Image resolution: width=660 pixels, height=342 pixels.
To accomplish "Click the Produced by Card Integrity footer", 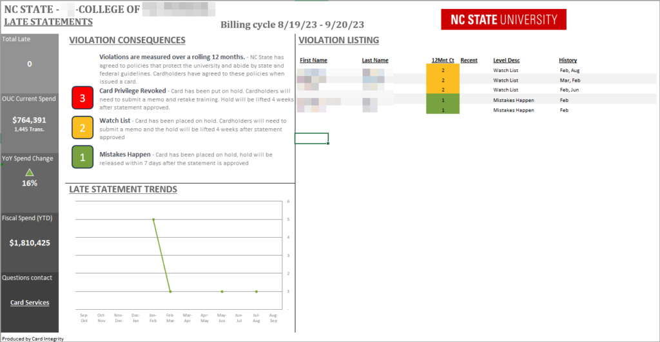I will [33, 339].
